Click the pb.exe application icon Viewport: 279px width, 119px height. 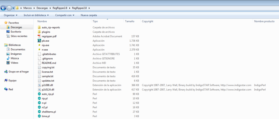pos(39,41)
